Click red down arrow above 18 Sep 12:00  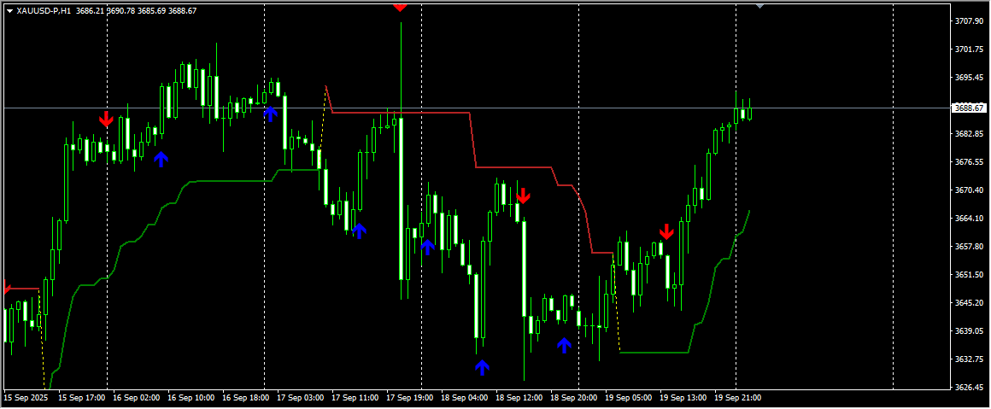click(523, 196)
